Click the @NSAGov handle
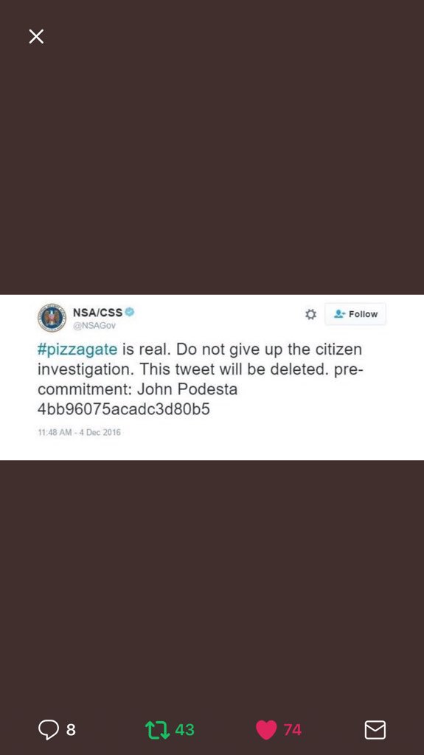Screen dimensions: 424x755 click(94, 325)
